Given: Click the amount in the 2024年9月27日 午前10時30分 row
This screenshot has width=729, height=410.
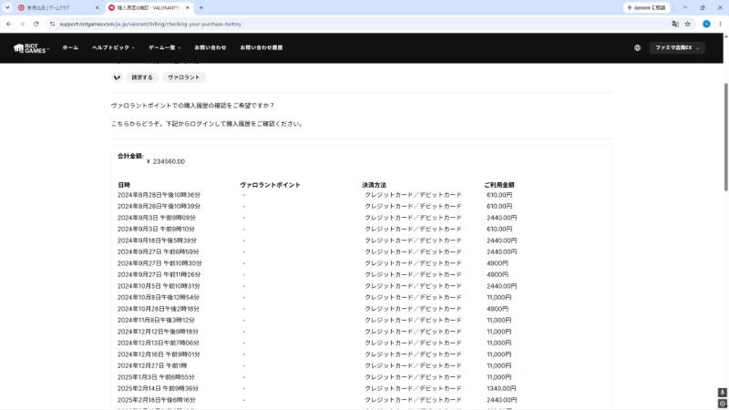Looking at the screenshot, I should (x=498, y=263).
